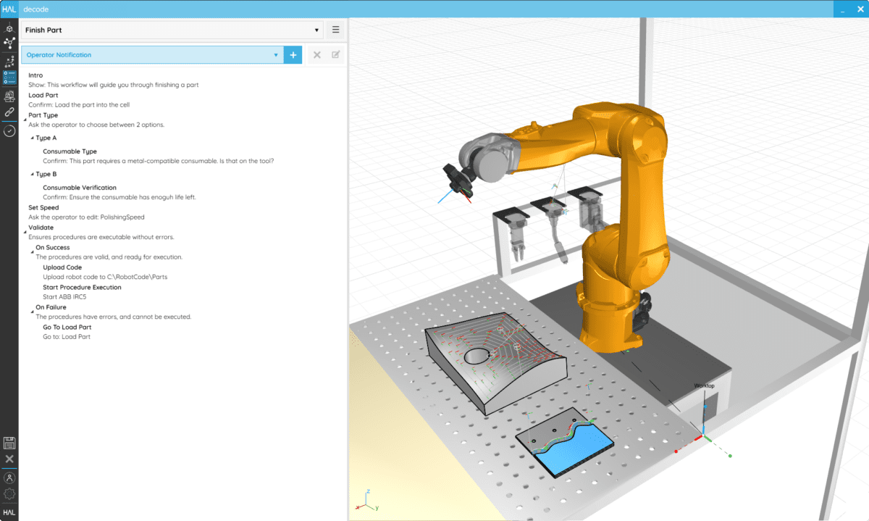Select the Upload Code step in the workflow tree
Image resolution: width=869 pixels, height=521 pixels.
point(62,267)
